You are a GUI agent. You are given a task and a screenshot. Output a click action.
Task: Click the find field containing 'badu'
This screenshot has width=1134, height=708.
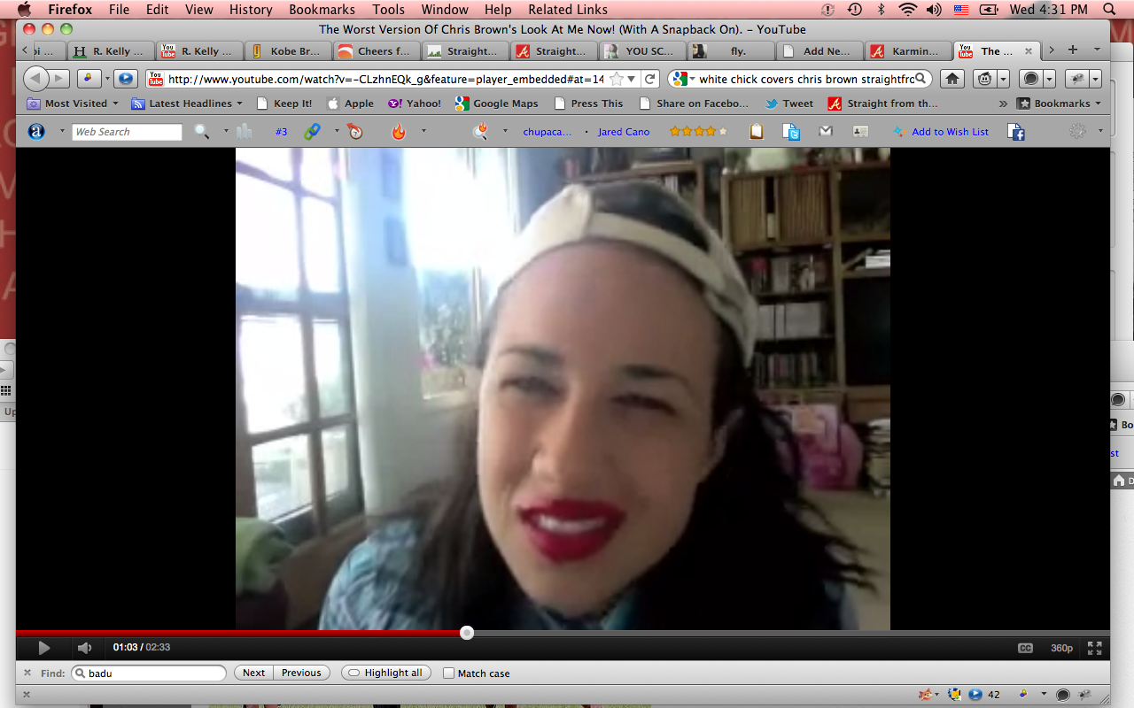[151, 673]
